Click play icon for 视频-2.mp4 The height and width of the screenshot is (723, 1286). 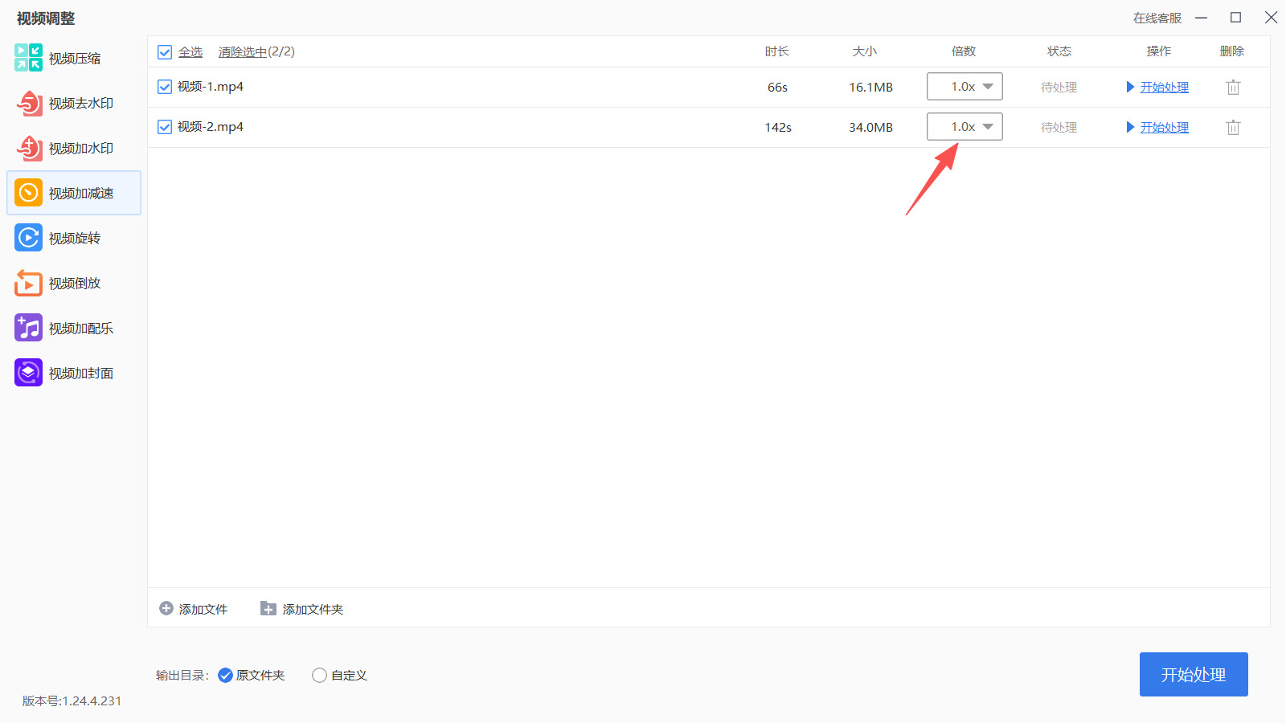click(1130, 127)
